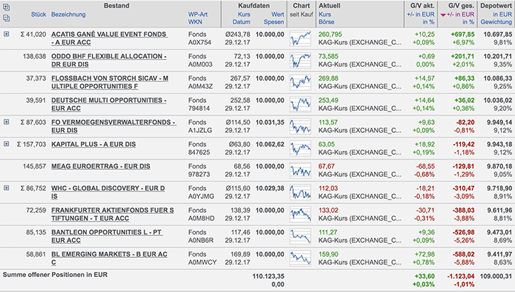Sort by Stück column

[x=38, y=14]
